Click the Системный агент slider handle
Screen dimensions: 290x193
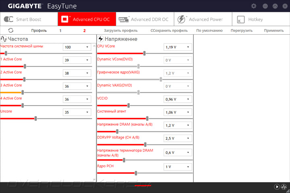click(x=147, y=118)
